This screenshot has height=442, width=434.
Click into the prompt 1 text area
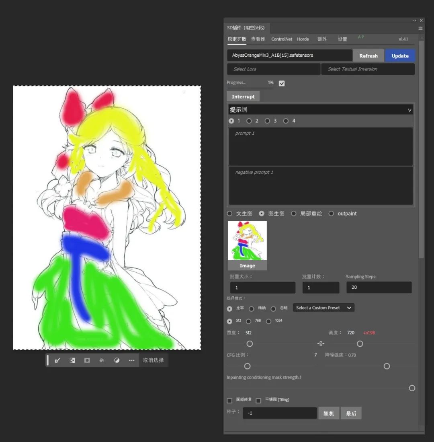pos(321,146)
